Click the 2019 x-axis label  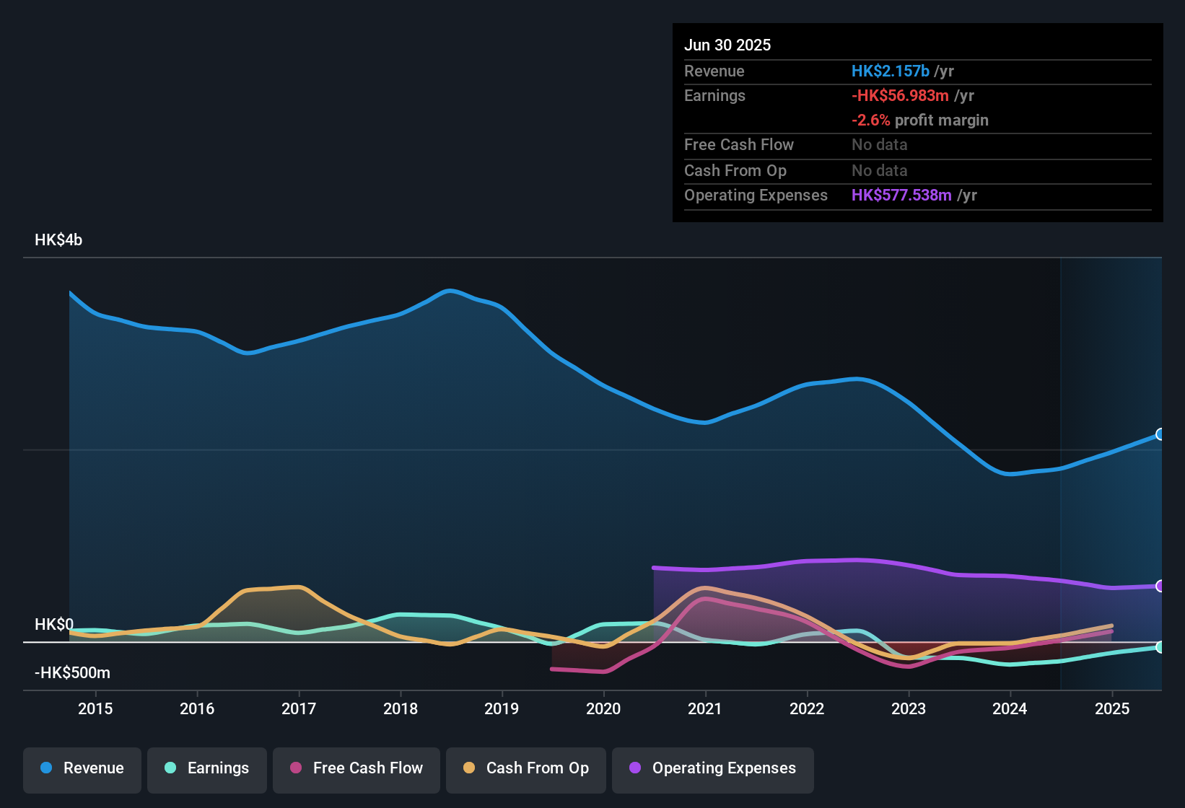(x=502, y=708)
